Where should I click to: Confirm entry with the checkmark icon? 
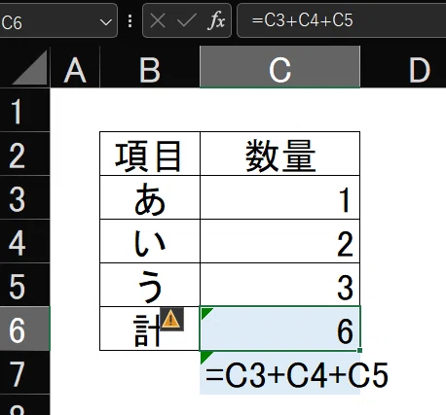(187, 21)
